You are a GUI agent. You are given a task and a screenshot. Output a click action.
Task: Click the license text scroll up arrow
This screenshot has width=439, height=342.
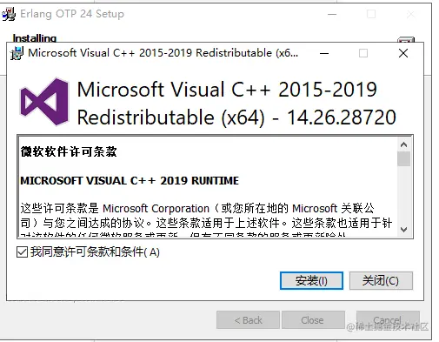click(x=403, y=144)
